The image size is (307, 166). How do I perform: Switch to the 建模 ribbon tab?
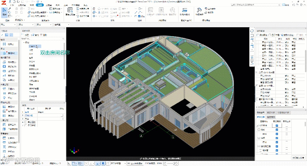click(x=40, y=5)
